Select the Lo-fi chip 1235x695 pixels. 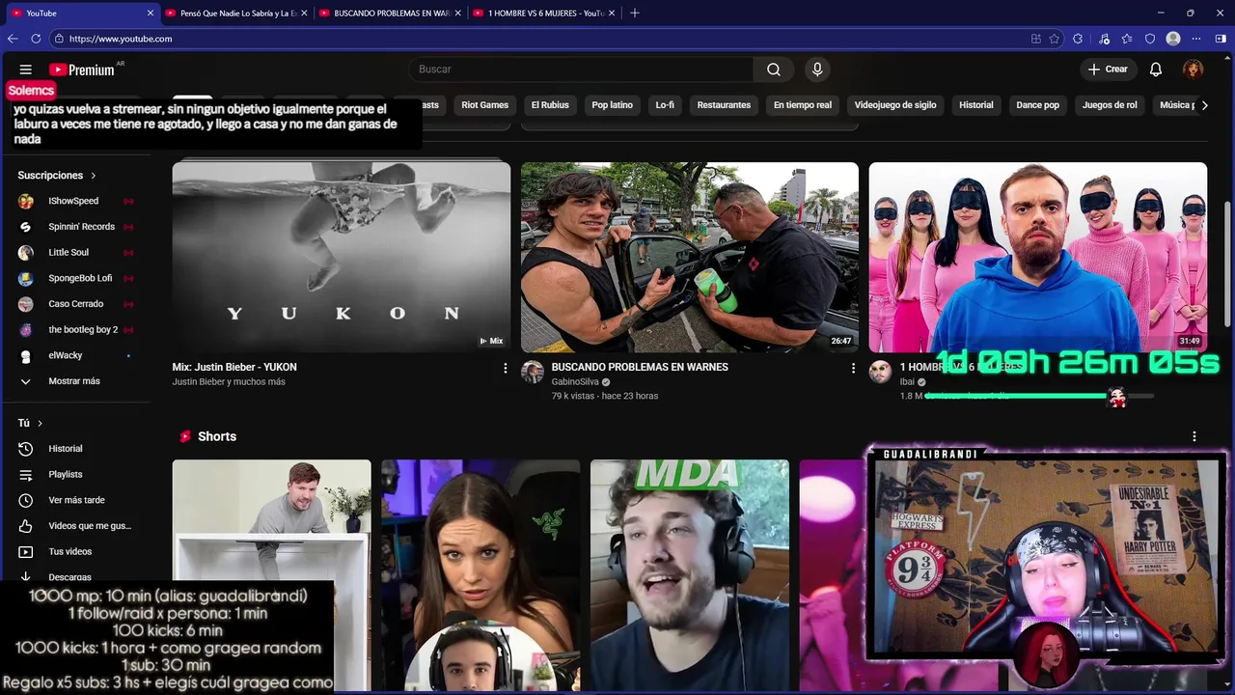pos(665,105)
